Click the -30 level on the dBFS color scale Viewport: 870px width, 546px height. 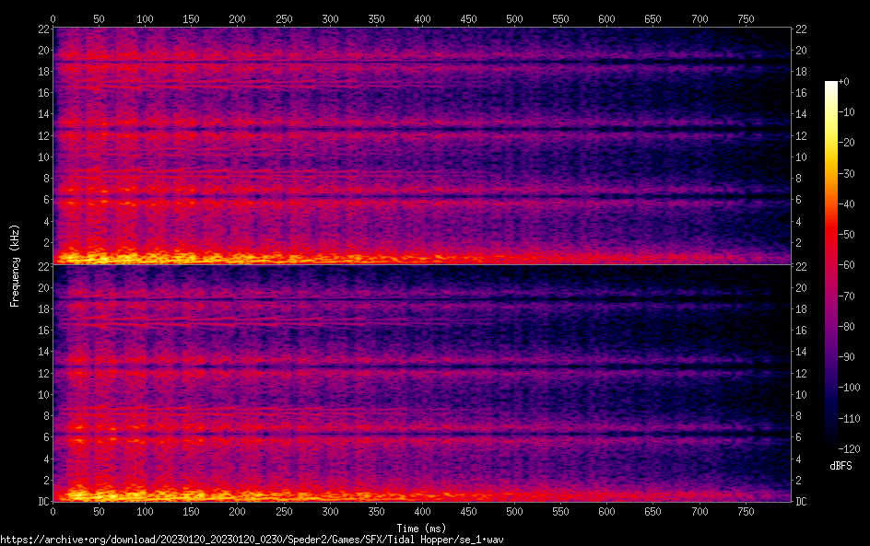tap(846, 173)
